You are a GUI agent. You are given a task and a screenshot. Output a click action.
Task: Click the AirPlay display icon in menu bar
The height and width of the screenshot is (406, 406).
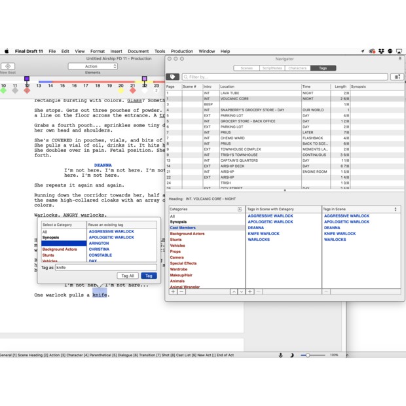(x=399, y=51)
